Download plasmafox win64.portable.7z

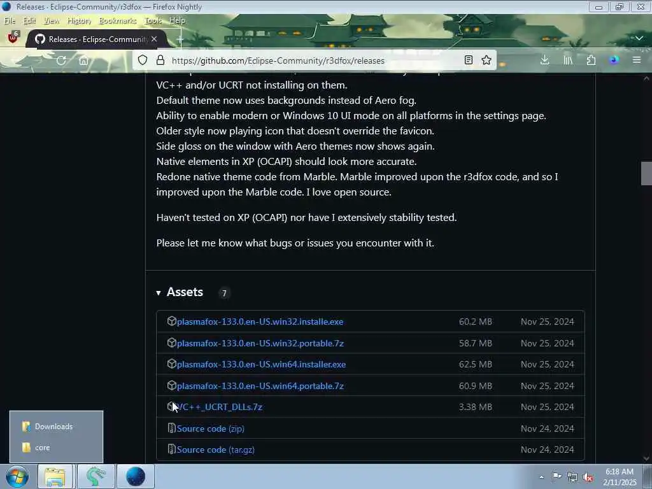pos(260,386)
